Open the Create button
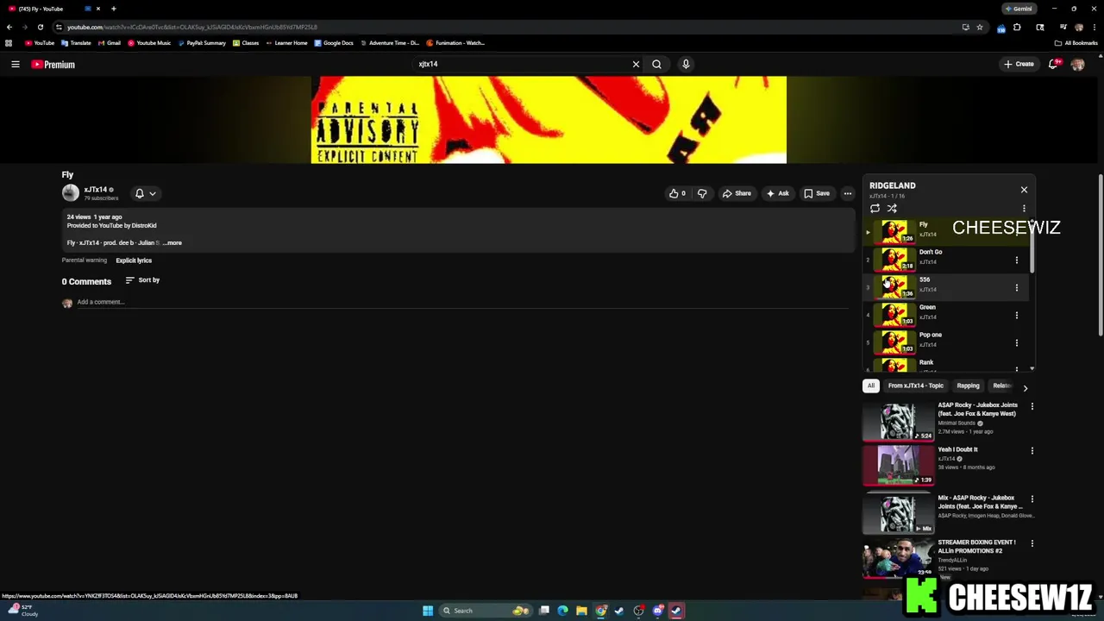The height and width of the screenshot is (621, 1104). tap(1018, 64)
